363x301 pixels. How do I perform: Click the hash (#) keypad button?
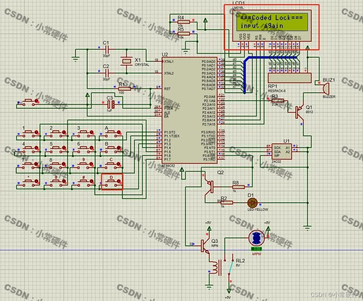pos(84,182)
